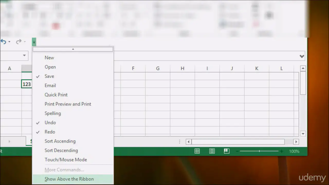Click the vertical scrollbar thumb
Viewport: 329px width, 185px height.
[303, 83]
